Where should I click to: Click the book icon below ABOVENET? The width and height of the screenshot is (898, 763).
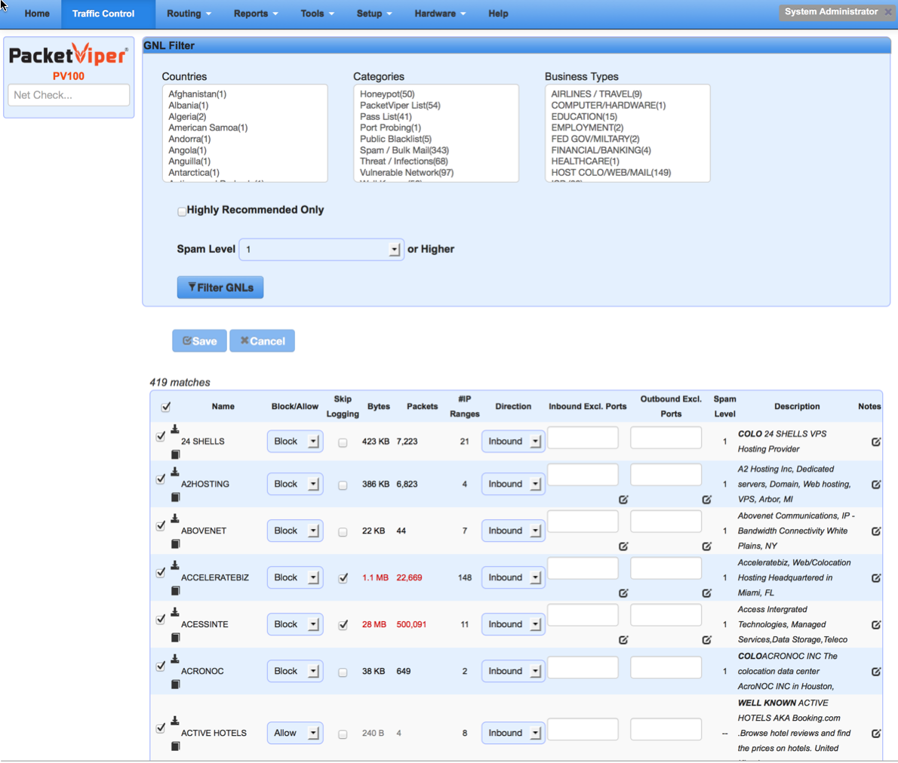176,543
